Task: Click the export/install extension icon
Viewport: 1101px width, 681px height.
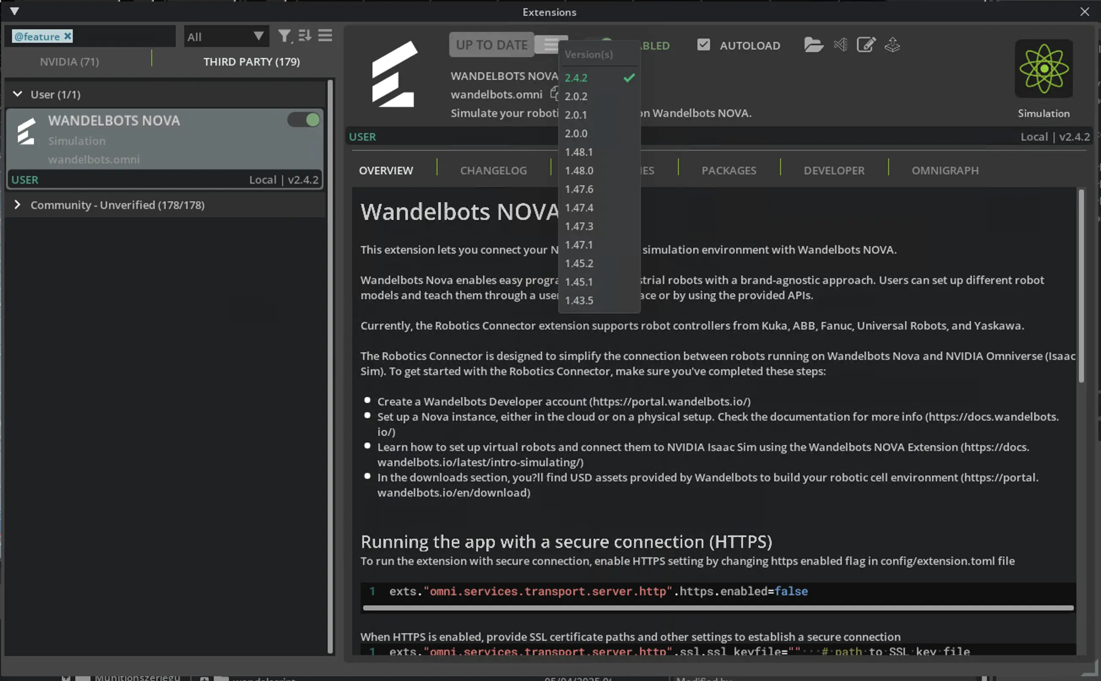Action: pyautogui.click(x=892, y=45)
